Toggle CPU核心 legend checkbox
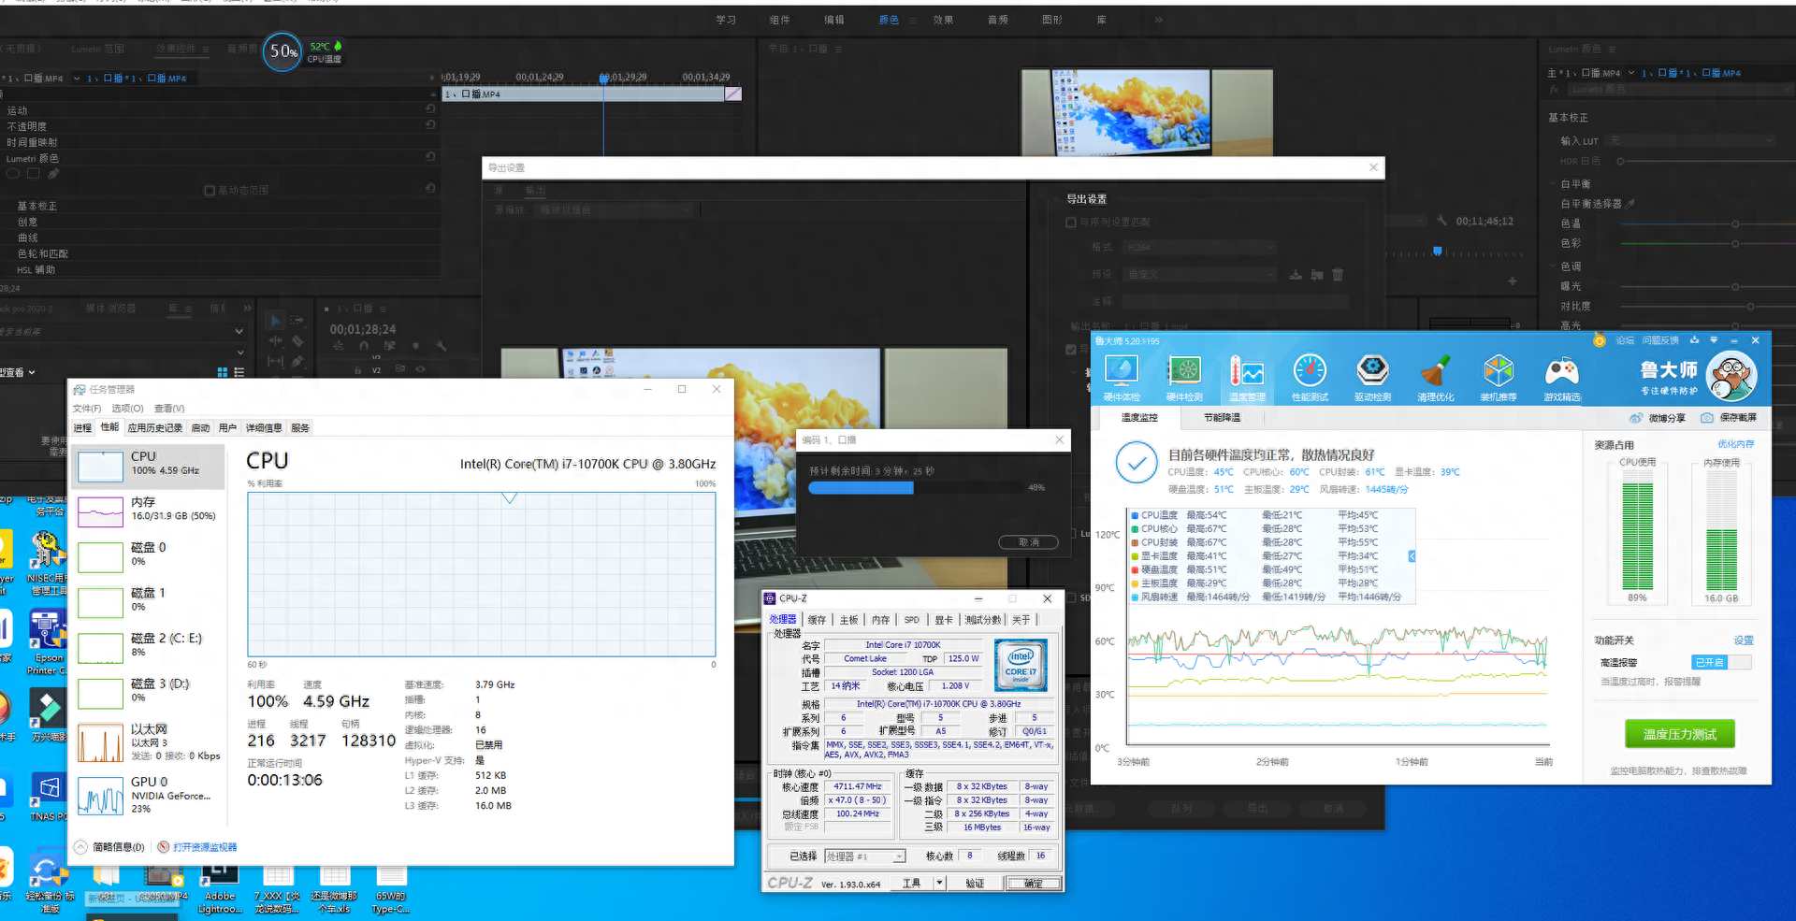 pyautogui.click(x=1135, y=529)
